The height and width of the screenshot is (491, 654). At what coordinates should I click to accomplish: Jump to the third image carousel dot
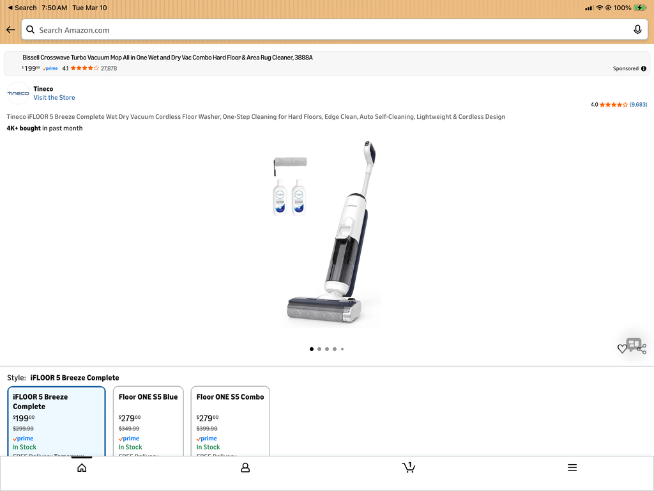click(327, 349)
